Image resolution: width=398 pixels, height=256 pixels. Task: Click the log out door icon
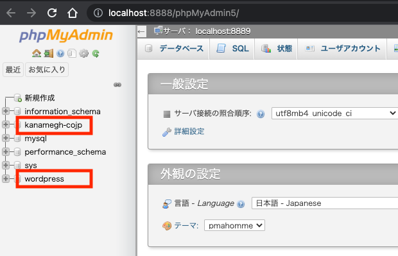point(49,53)
